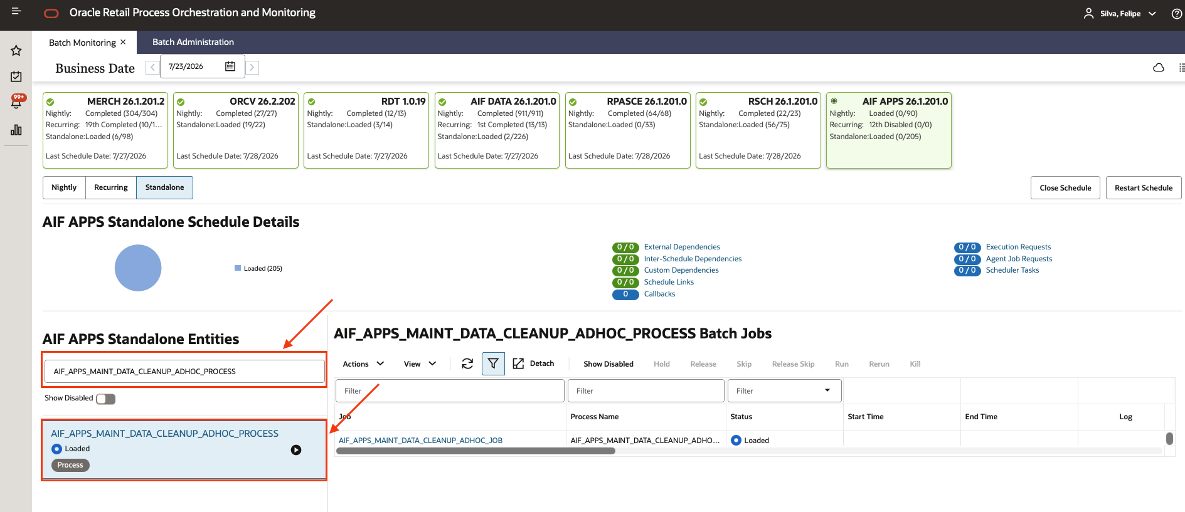Open Inter-Schedule Dependencies link

(693, 259)
